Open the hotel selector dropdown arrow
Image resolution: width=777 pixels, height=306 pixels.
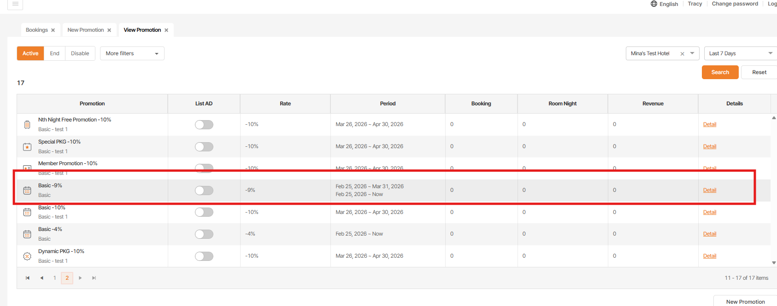pos(692,53)
